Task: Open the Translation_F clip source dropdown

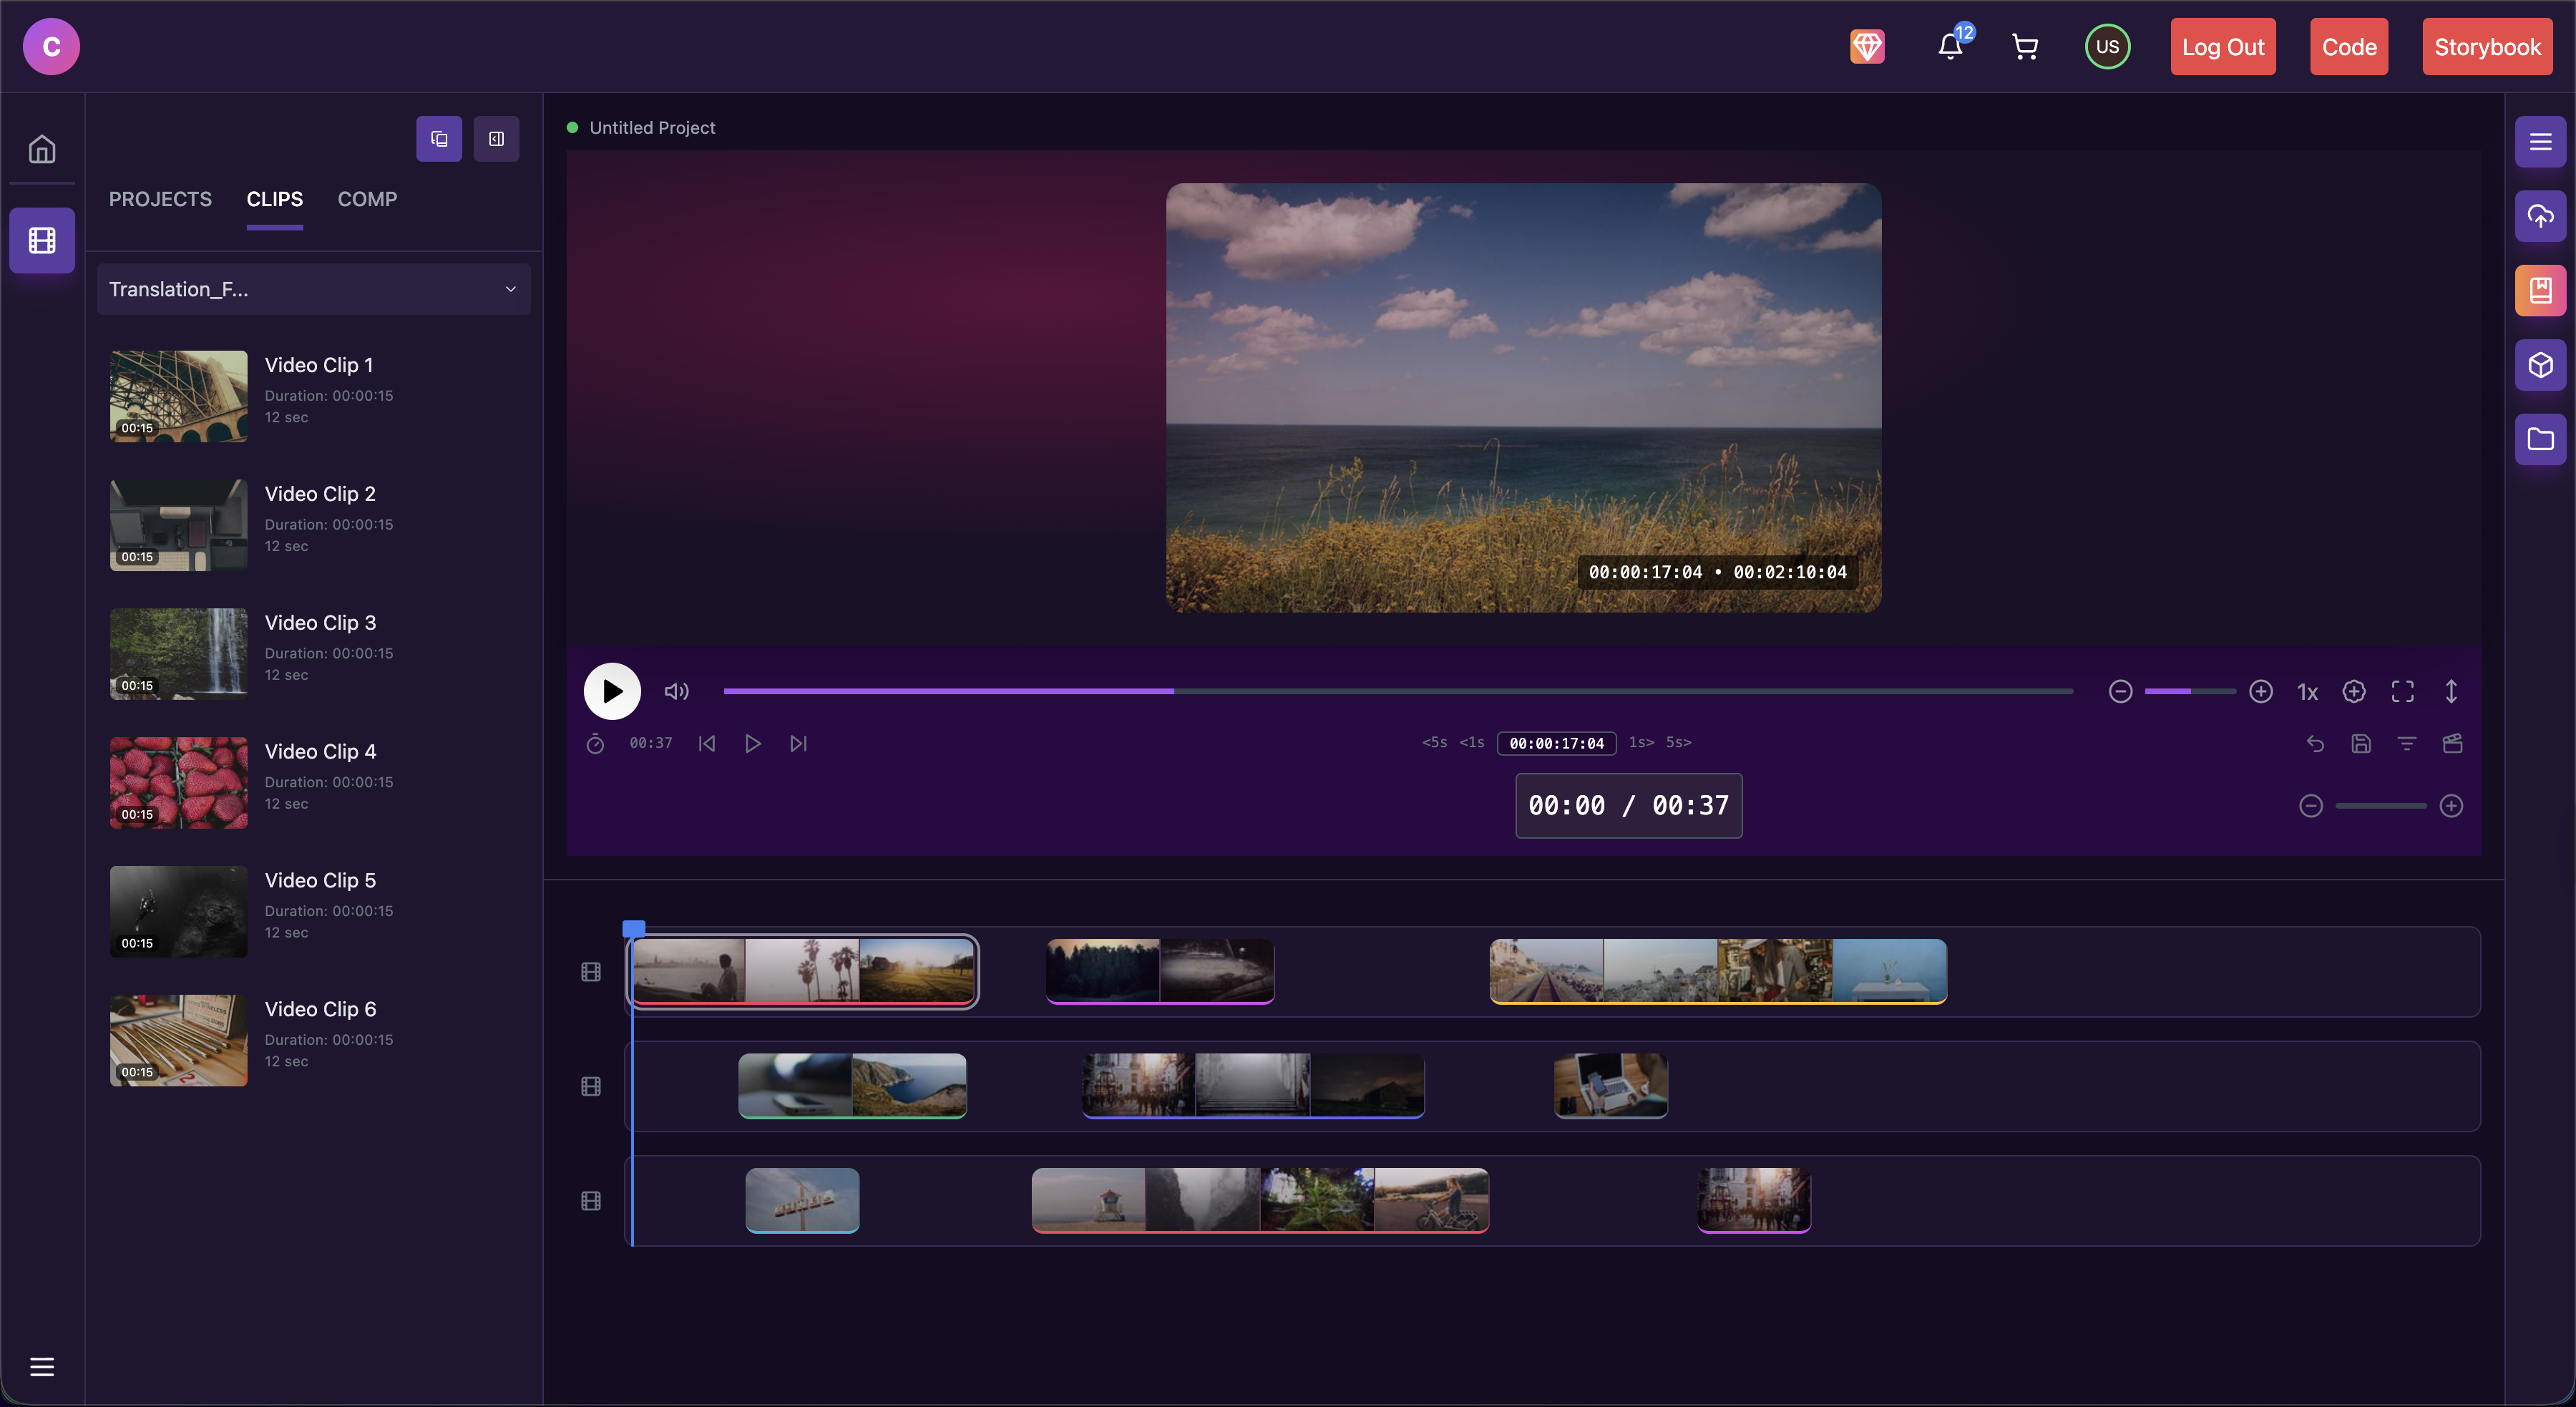Action: [x=314, y=289]
